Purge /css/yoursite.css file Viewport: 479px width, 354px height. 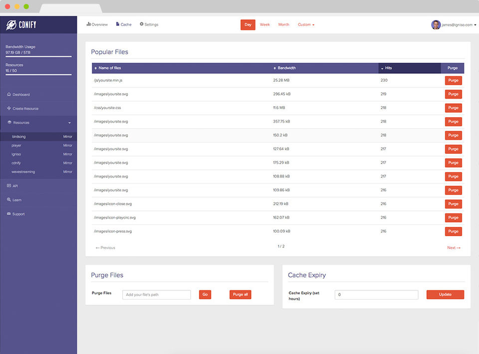point(454,108)
